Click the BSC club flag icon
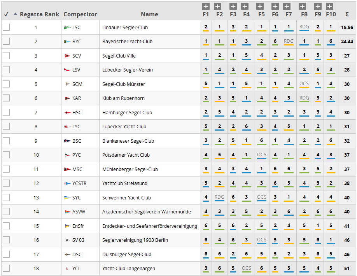The image size is (357, 276). coord(67,141)
